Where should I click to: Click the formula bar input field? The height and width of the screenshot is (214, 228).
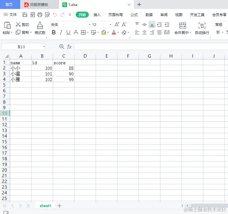click(151, 47)
